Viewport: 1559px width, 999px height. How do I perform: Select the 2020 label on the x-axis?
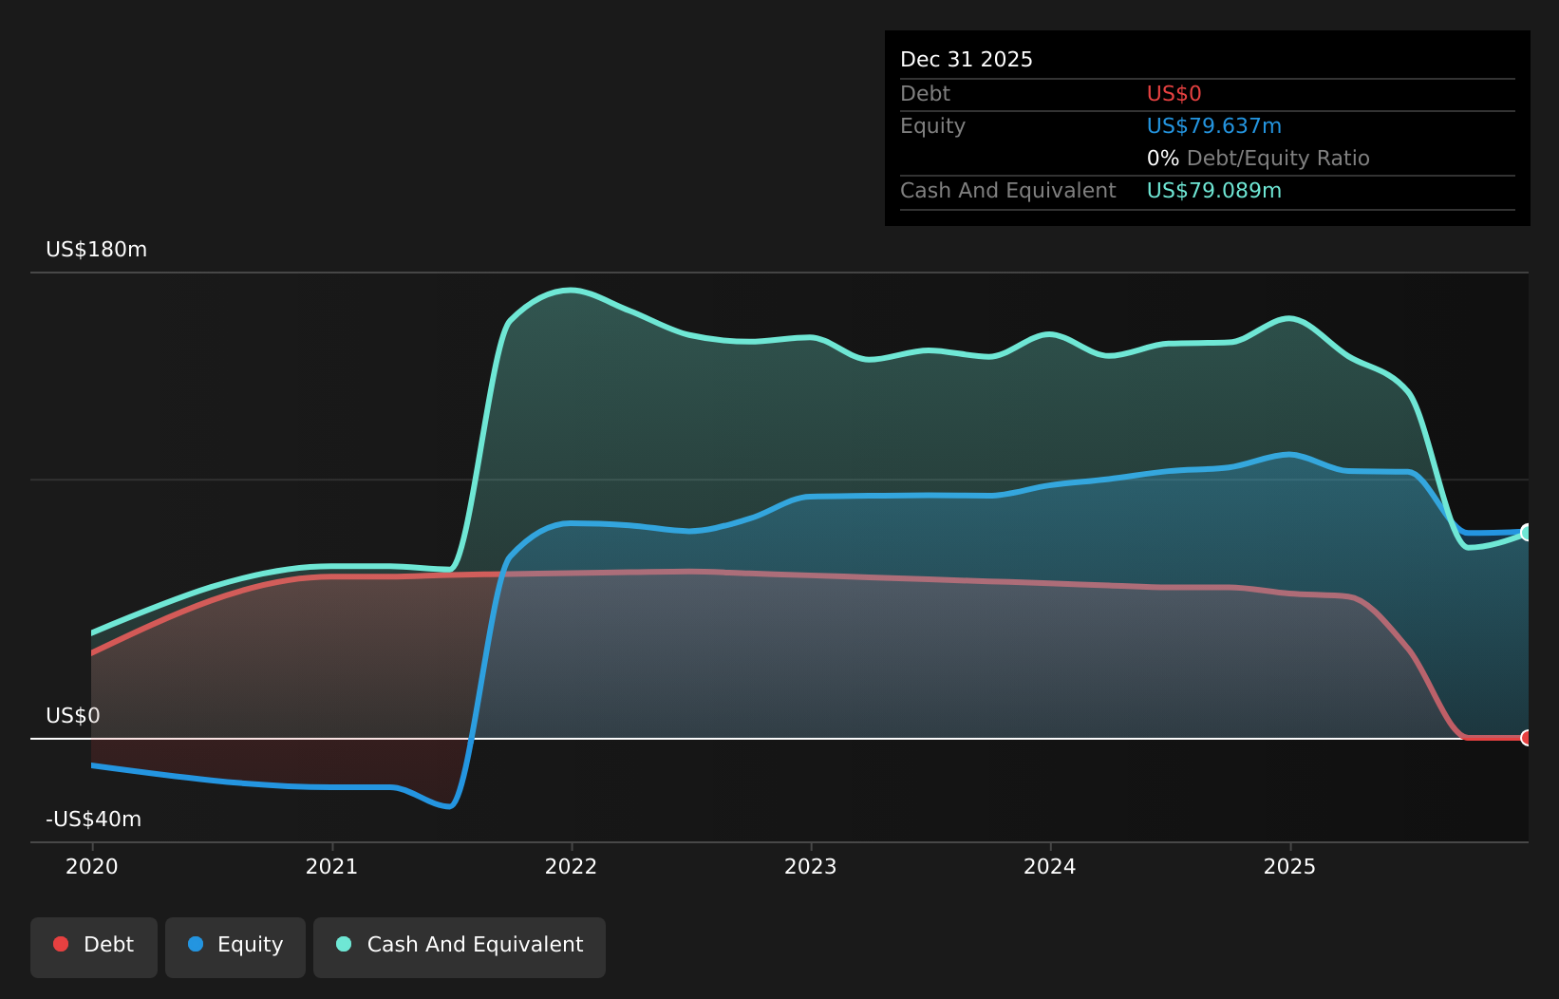(91, 866)
